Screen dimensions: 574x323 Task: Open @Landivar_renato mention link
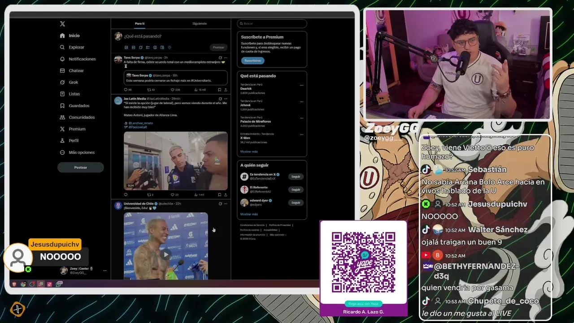[141, 123]
